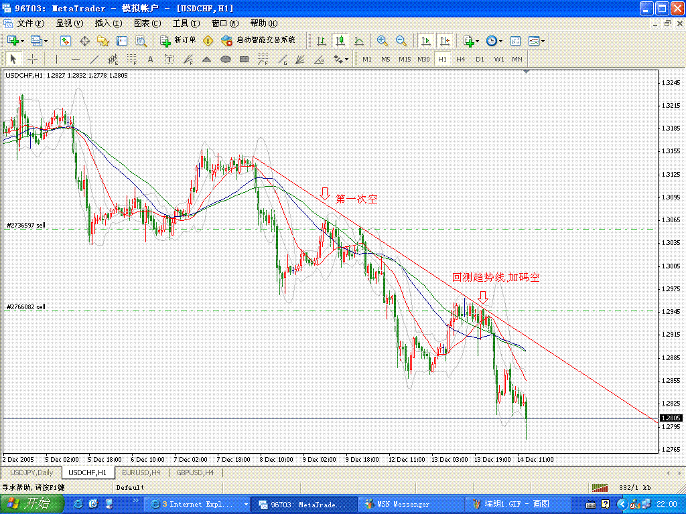This screenshot has height=514, width=686.
Task: Switch chart to line chart mode
Action: point(359,41)
